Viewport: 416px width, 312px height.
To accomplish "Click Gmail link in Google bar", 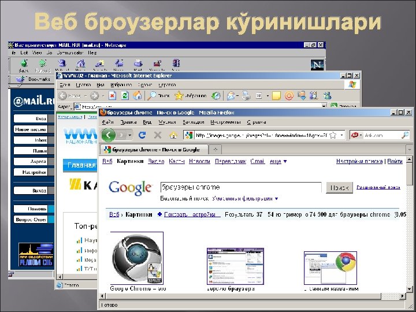I will pos(258,161).
